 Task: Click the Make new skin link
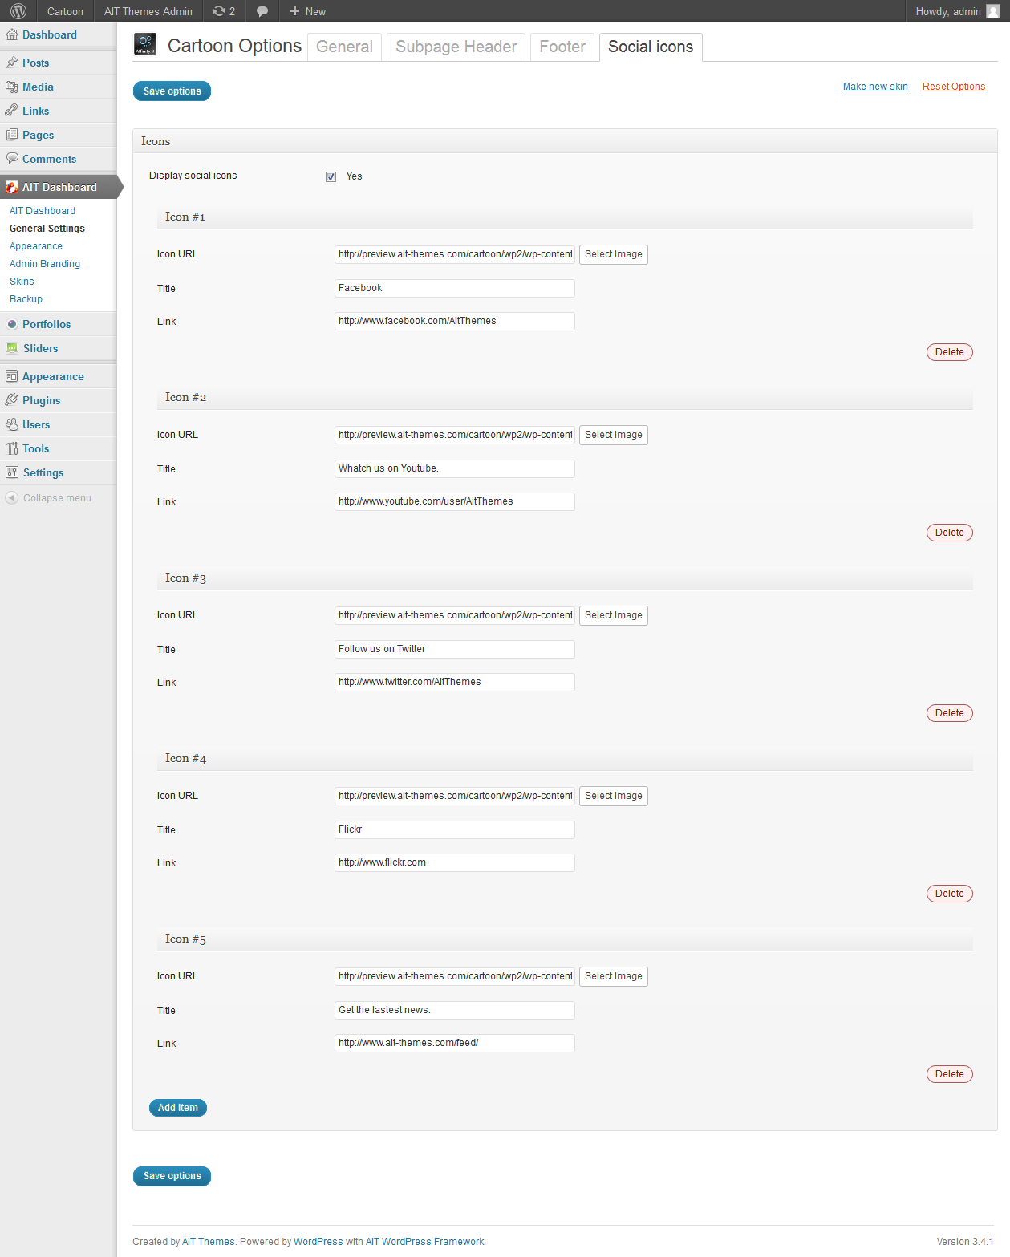pyautogui.click(x=875, y=87)
